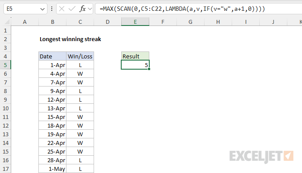The width and height of the screenshot is (302, 173).
Task: Select column C header
Action: (80, 22)
